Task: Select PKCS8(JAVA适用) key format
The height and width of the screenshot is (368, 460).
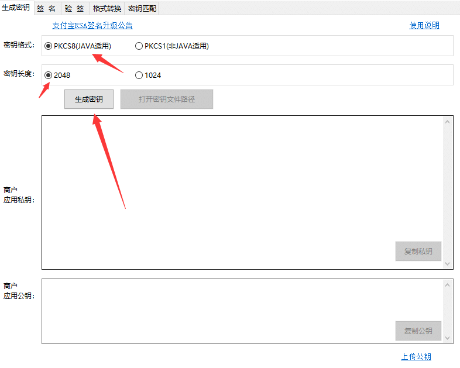Action: pos(49,46)
